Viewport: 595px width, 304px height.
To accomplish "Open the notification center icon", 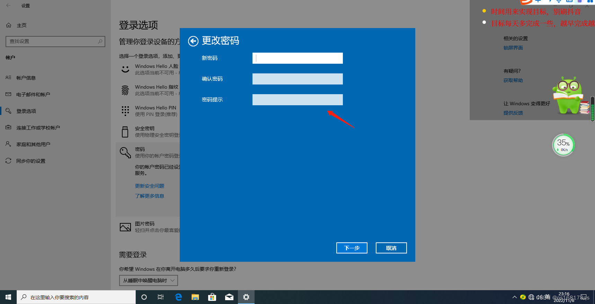I will click(x=584, y=297).
